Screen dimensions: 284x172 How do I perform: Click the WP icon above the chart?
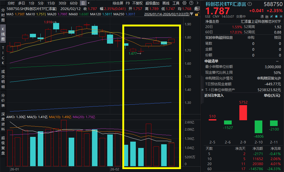[x=198, y=8]
